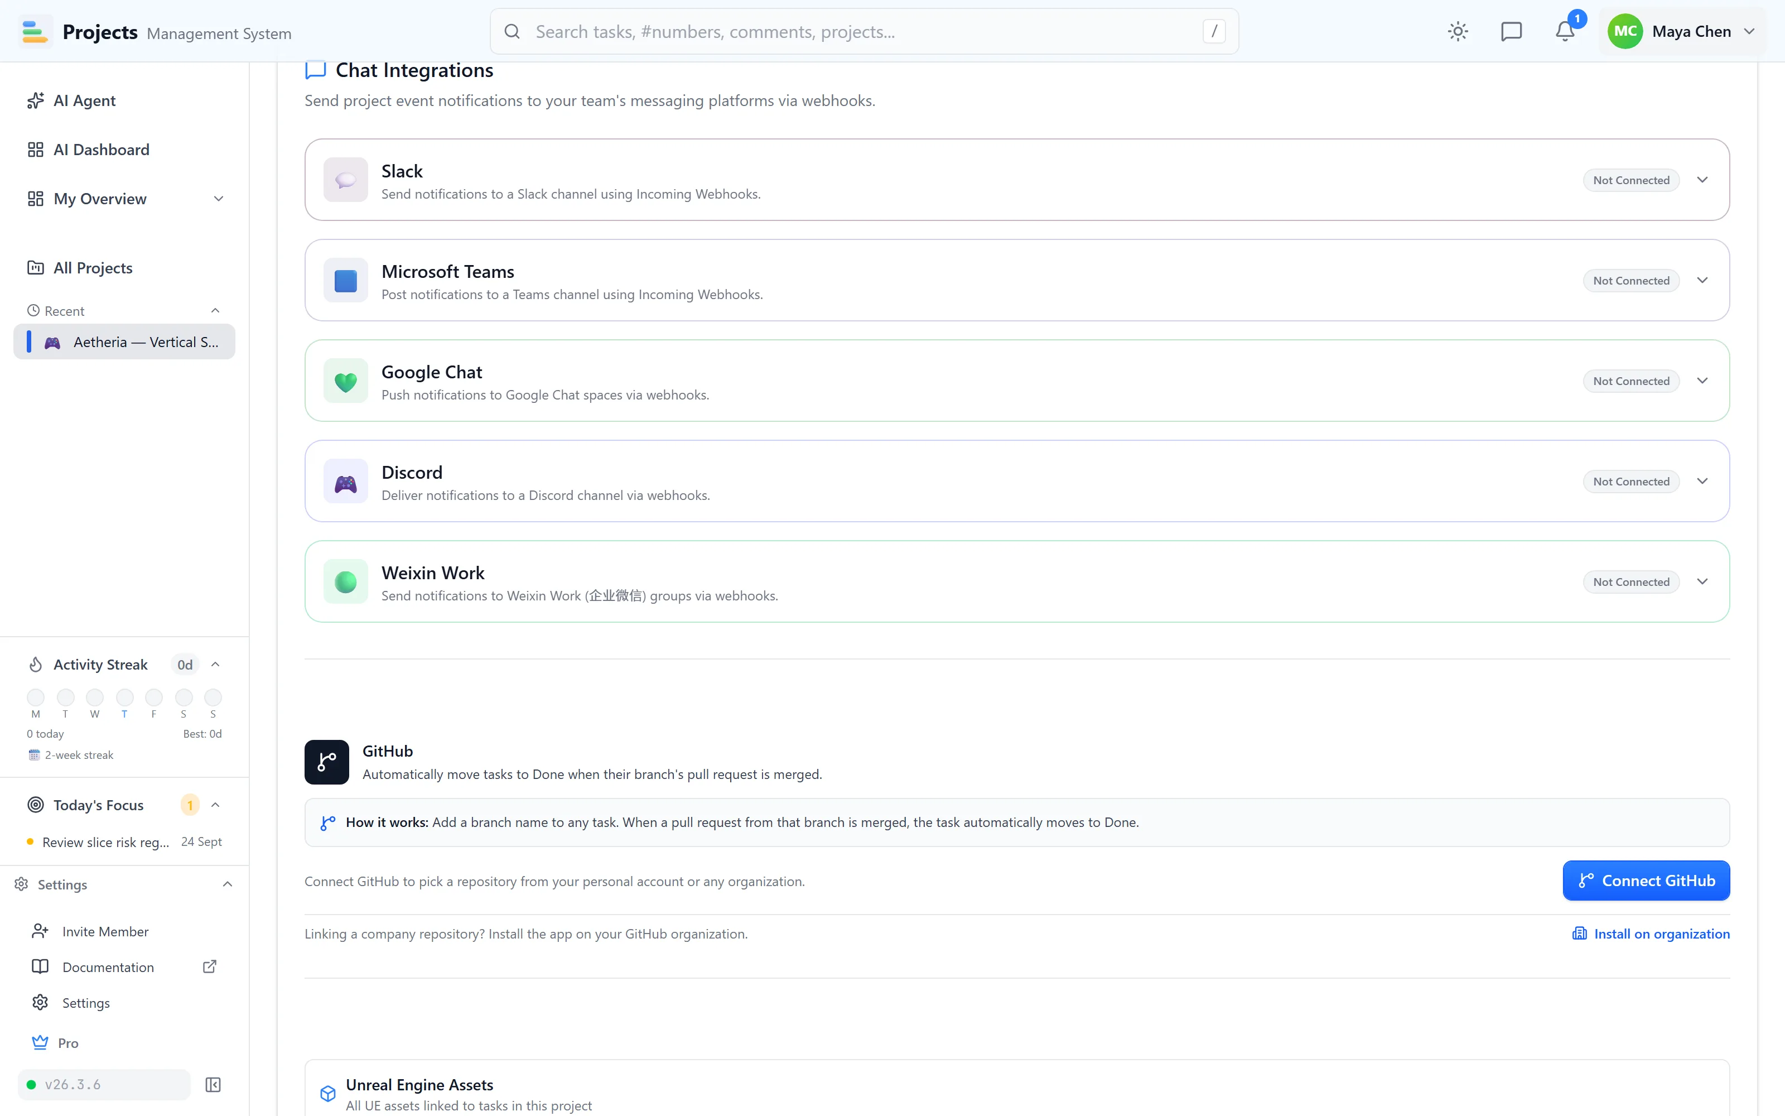Open the chat messages icon in header
The image size is (1785, 1116).
click(1511, 31)
